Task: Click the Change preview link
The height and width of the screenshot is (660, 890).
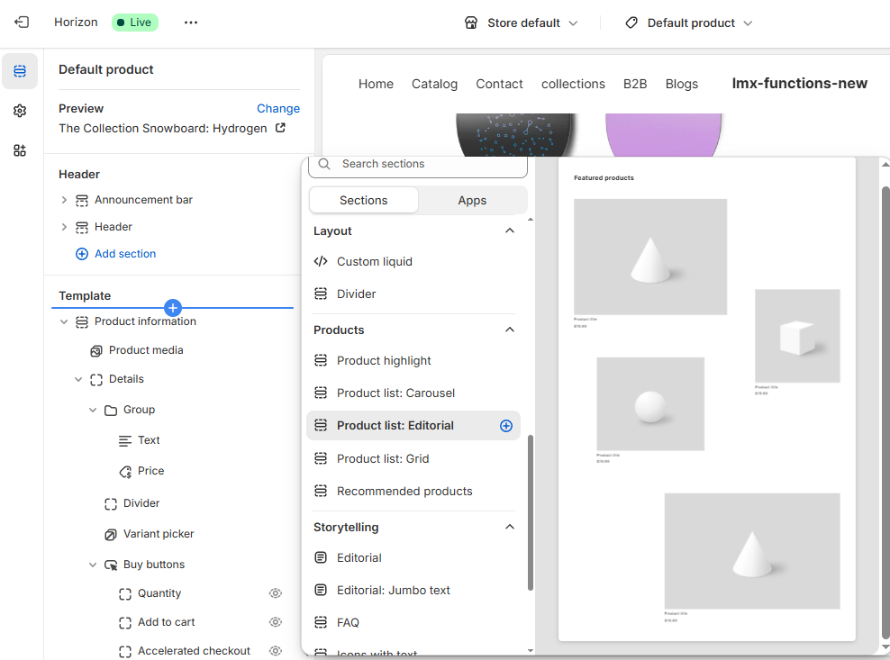Action: click(x=277, y=108)
